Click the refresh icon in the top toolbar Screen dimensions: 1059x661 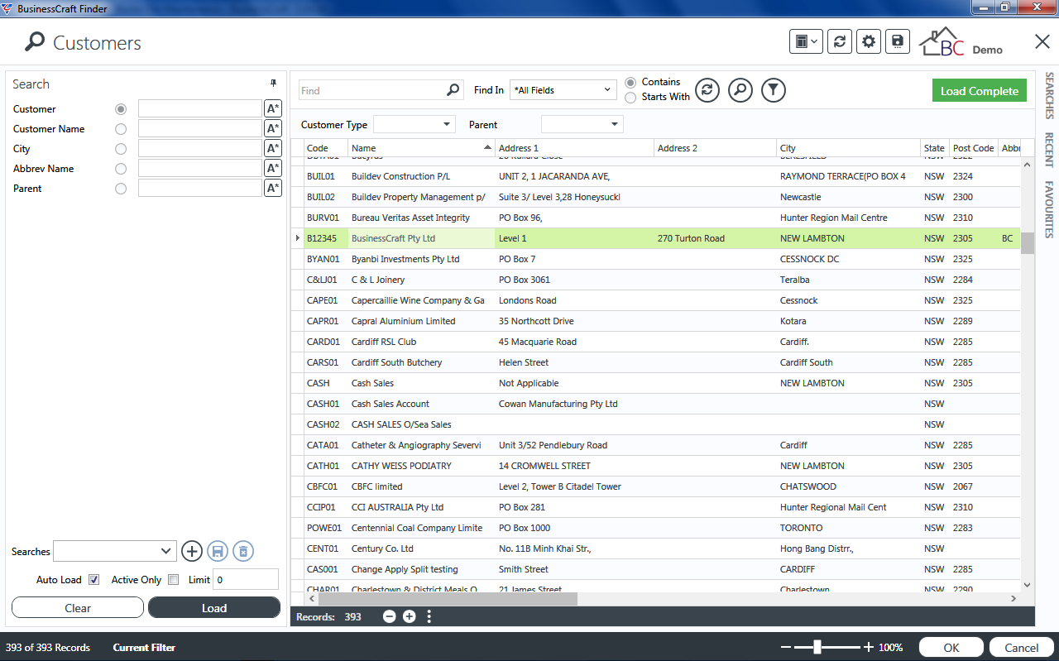[x=840, y=41]
